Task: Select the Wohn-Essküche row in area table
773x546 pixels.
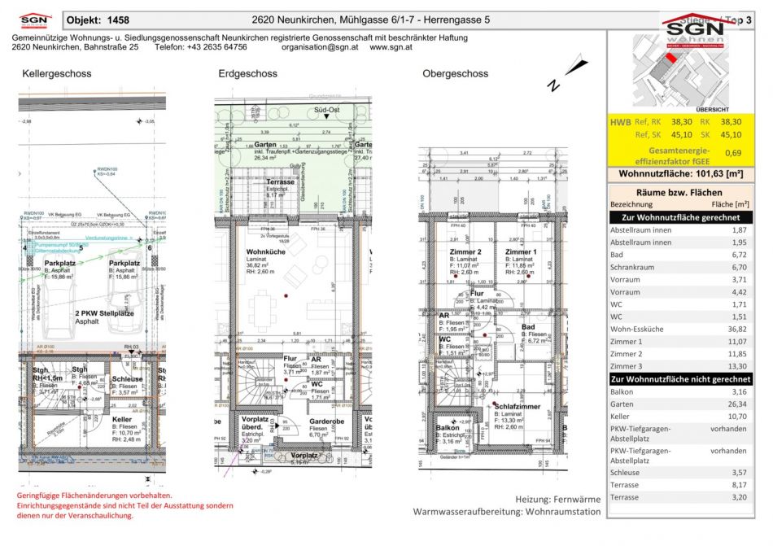Action: (681, 330)
